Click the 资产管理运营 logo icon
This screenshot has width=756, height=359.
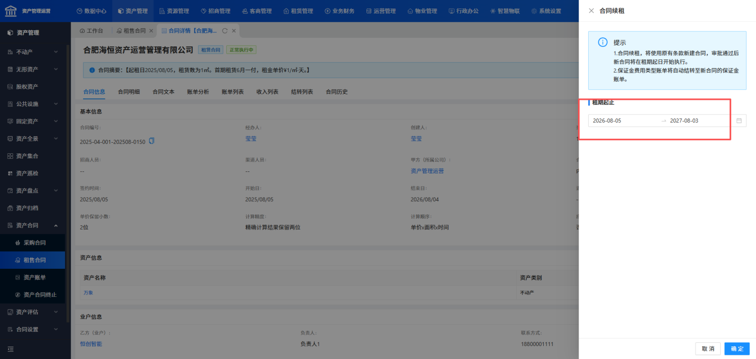[x=11, y=11]
